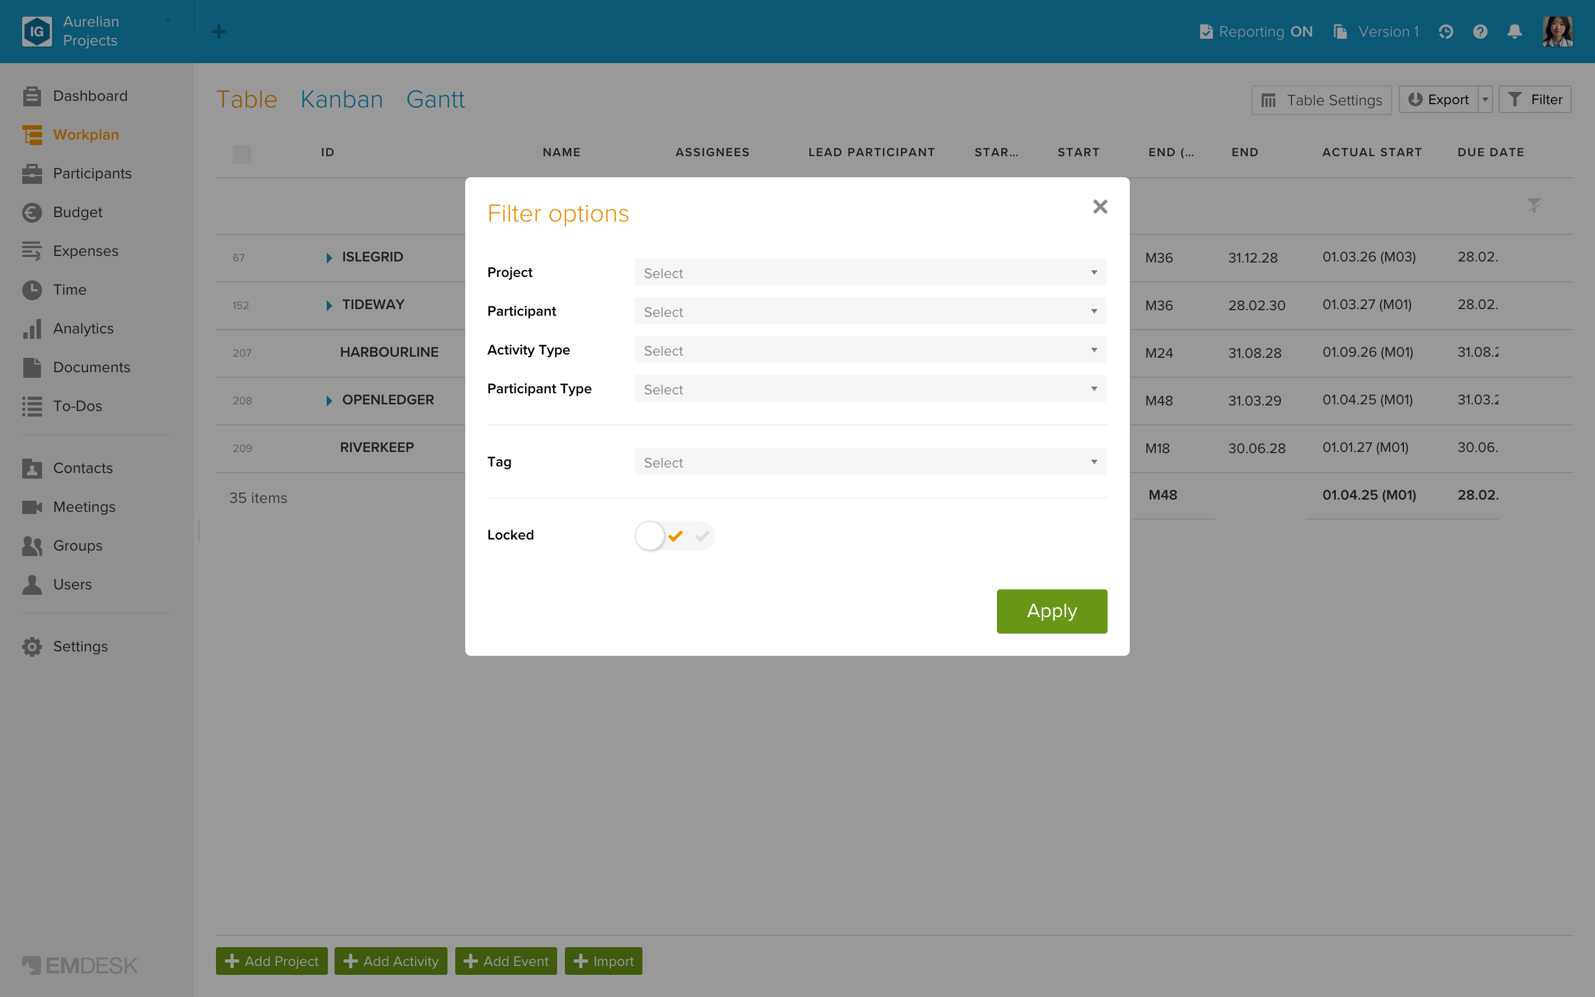Open the Time clock icon
The image size is (1595, 997).
click(x=32, y=290)
